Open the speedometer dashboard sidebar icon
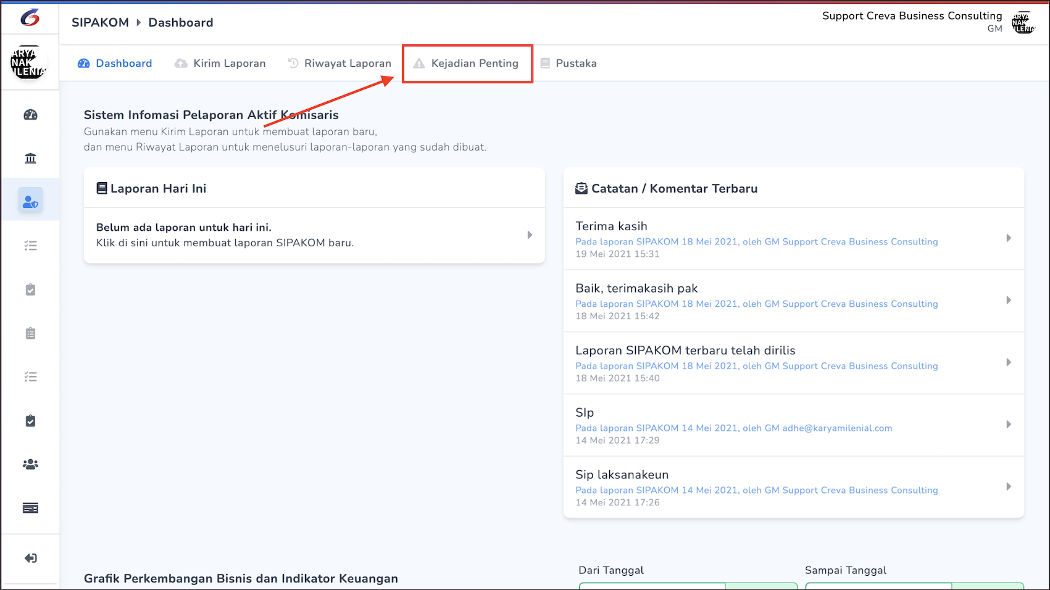Image resolution: width=1050 pixels, height=590 pixels. click(30, 115)
